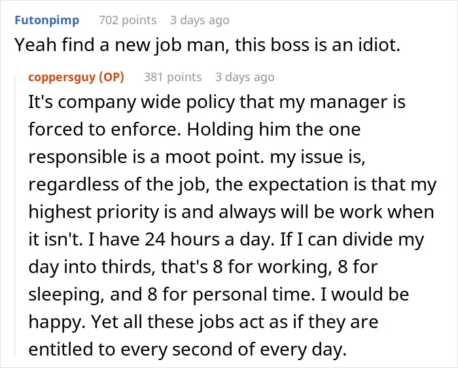Click the line 'happy. Yet all these jobs'

[x=203, y=322]
